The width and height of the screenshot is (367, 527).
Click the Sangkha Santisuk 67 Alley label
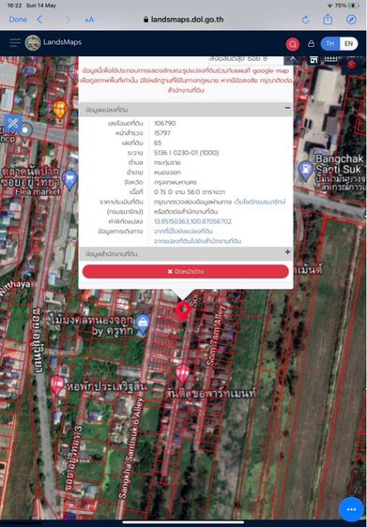(x=130, y=448)
